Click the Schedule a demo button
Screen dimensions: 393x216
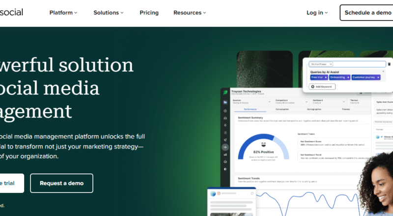coord(367,13)
